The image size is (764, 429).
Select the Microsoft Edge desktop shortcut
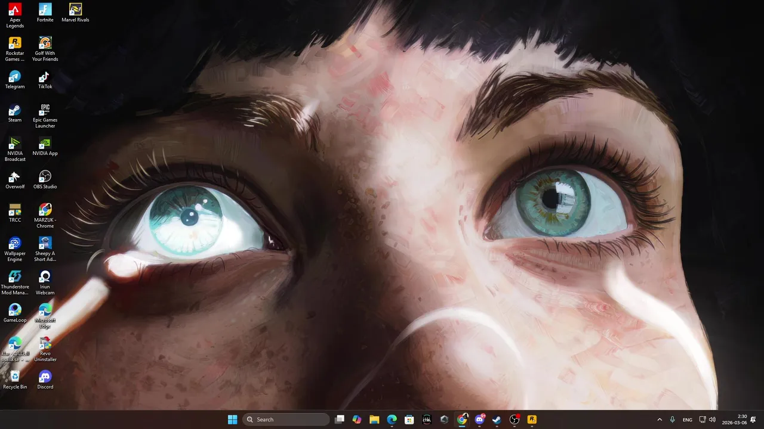point(45,316)
